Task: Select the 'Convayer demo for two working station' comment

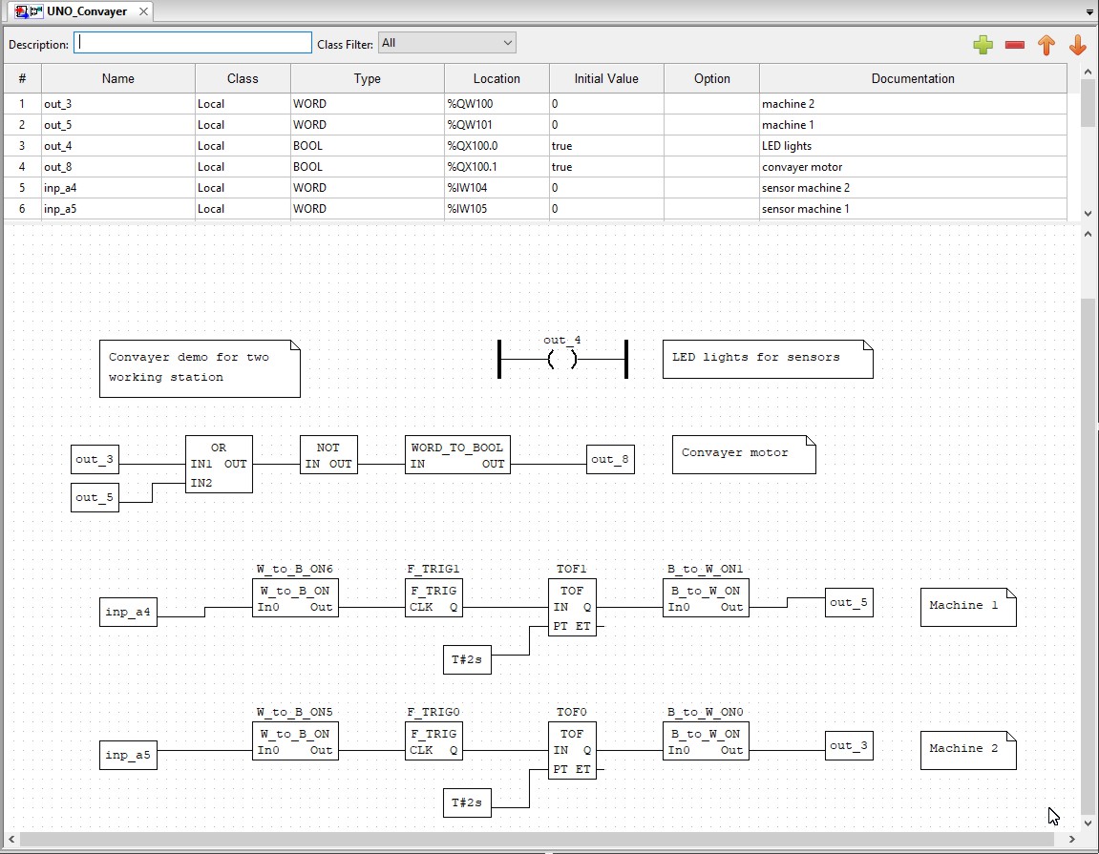Action: 200,368
